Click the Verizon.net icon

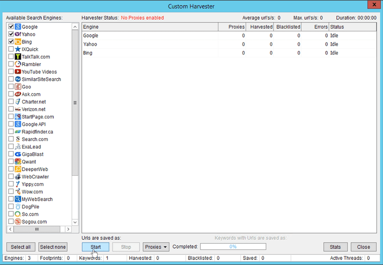(18, 109)
